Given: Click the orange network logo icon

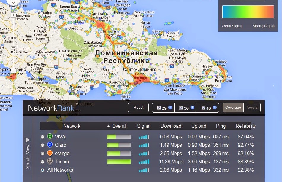Looking at the screenshot, I should point(50,154).
